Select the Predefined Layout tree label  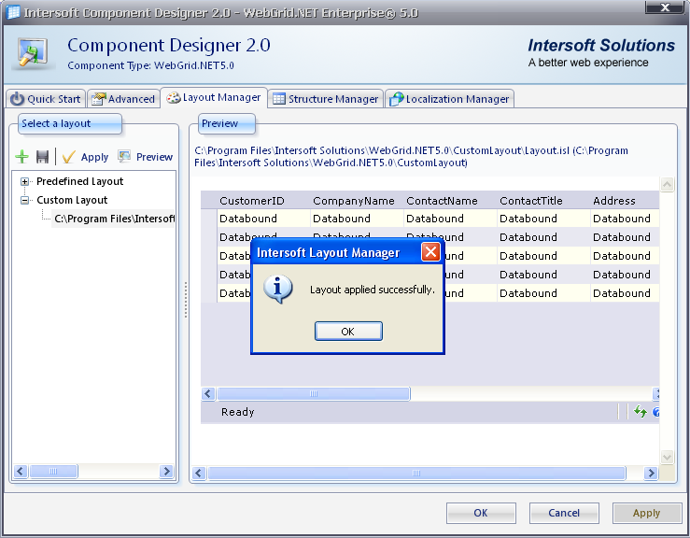point(79,181)
